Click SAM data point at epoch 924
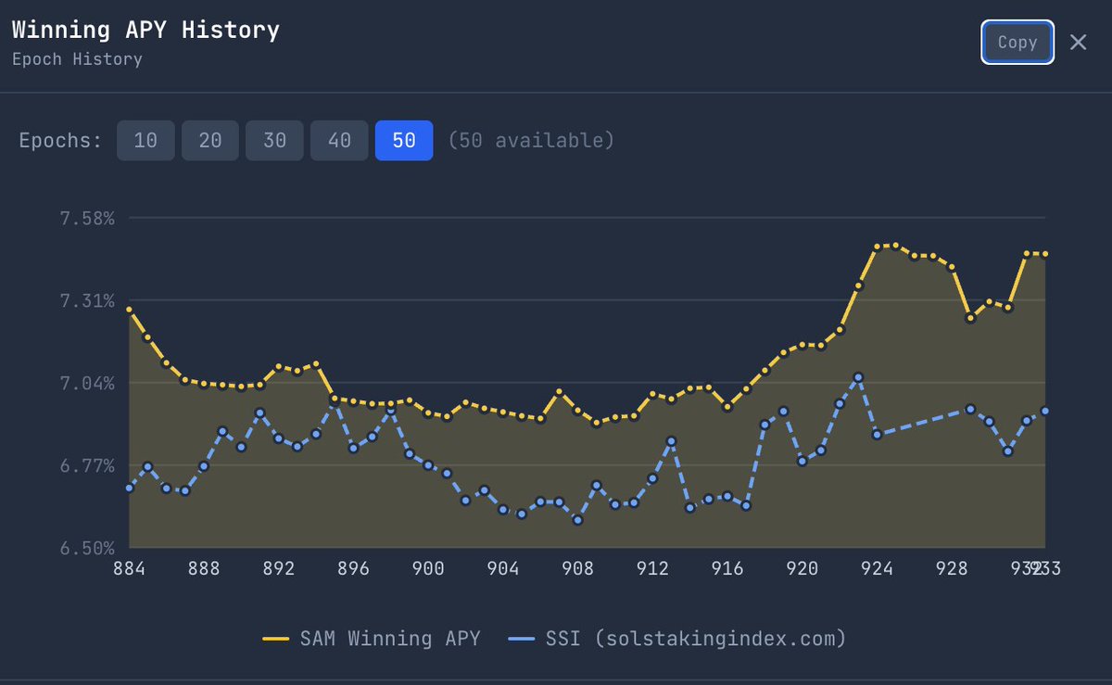 [x=878, y=247]
